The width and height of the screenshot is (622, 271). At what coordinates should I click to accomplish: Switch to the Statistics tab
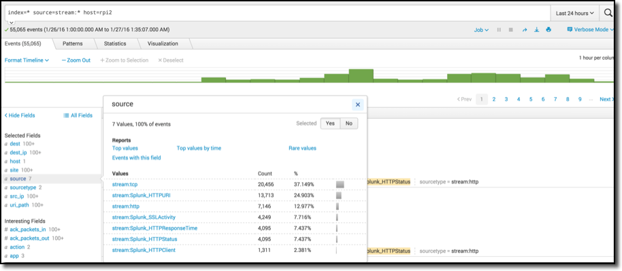[115, 43]
